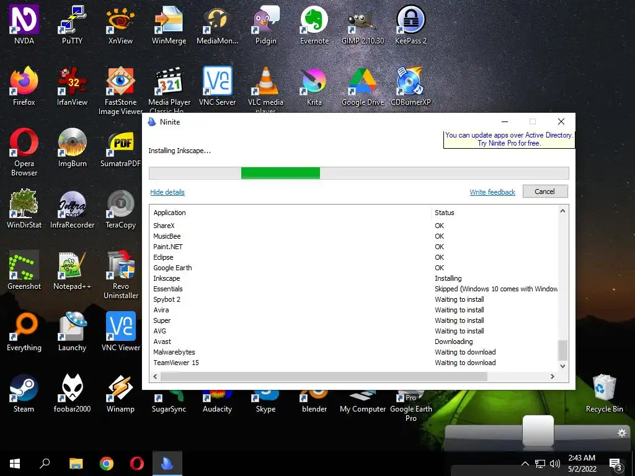
Task: Click the Revo Uninstaller icon
Action: (x=120, y=275)
